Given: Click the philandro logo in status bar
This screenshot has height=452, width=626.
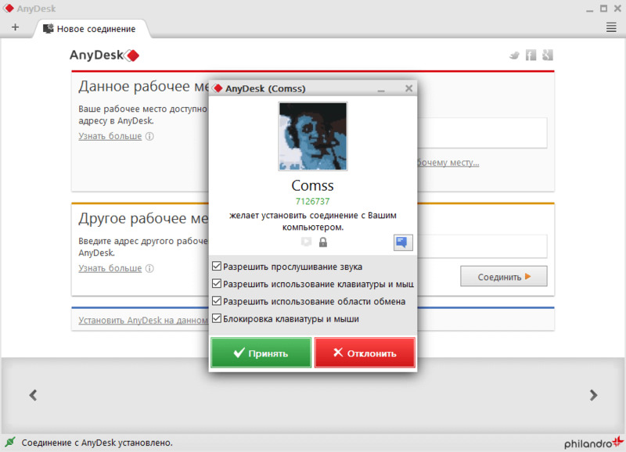Looking at the screenshot, I should click(594, 442).
